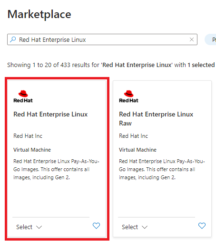Click Raw card's Pay-As-You-Go description text
This screenshot has width=216, height=241.
pos(162,169)
